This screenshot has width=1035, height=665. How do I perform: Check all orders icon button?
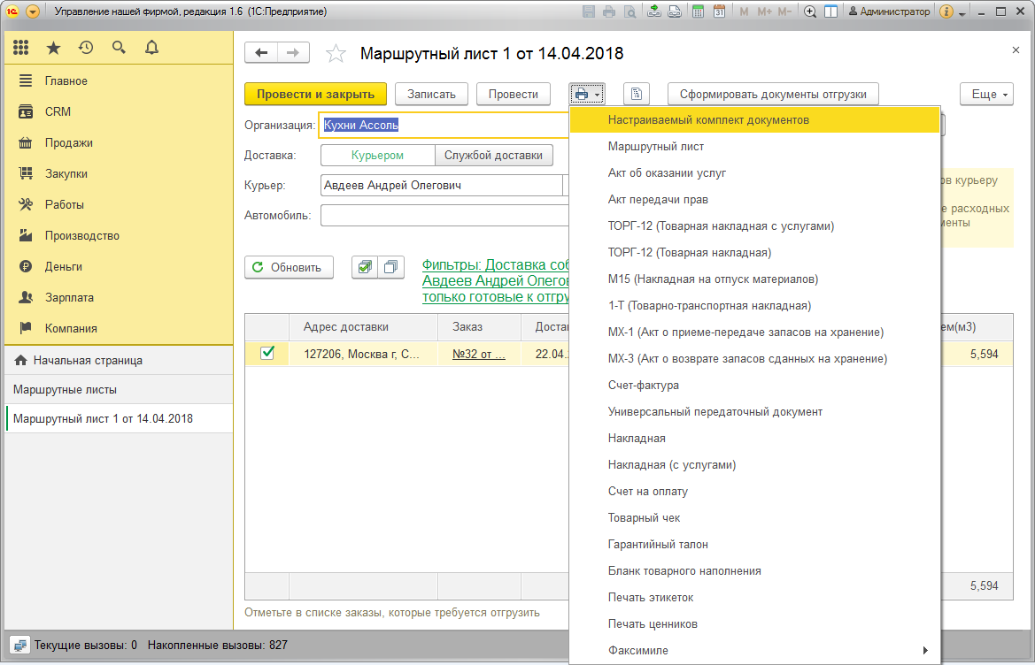[365, 267]
